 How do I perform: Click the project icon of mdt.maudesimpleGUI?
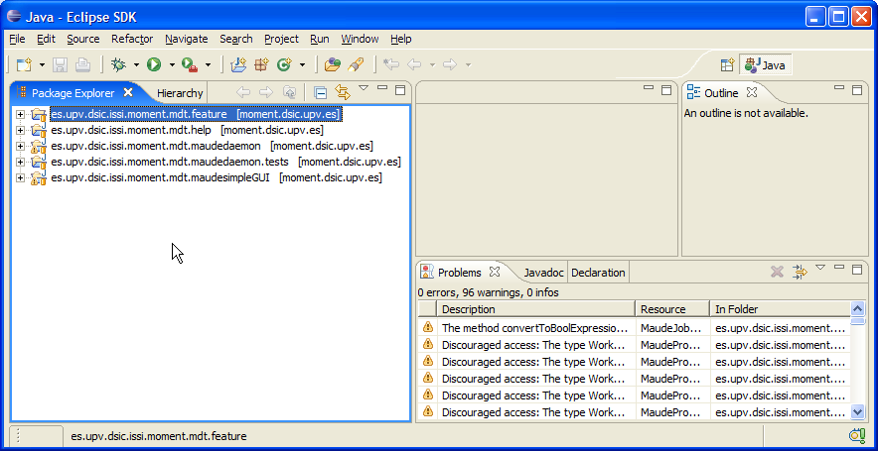[38, 178]
